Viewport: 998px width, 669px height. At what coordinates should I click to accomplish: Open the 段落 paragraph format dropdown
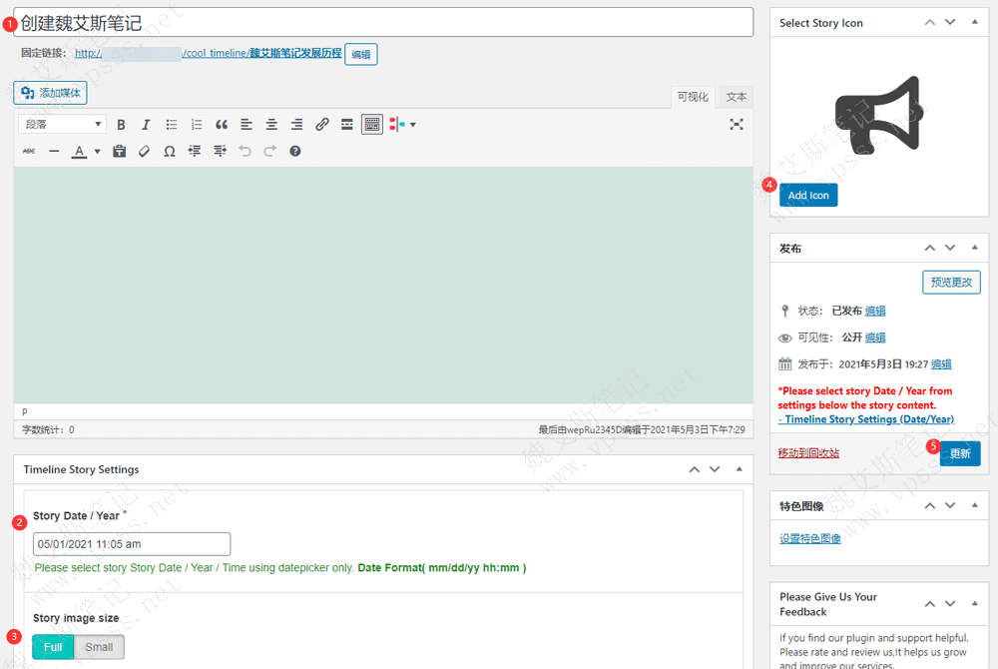[x=62, y=125]
